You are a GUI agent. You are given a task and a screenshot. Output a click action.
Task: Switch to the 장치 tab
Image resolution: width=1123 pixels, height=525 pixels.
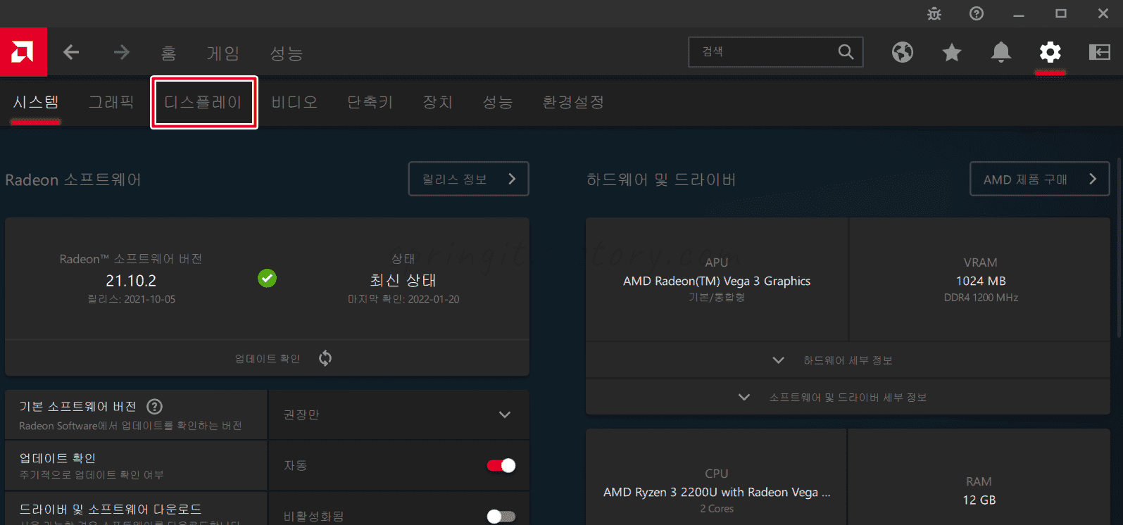tap(438, 103)
